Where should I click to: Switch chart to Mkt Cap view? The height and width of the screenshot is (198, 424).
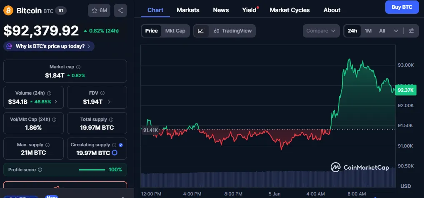tap(175, 31)
